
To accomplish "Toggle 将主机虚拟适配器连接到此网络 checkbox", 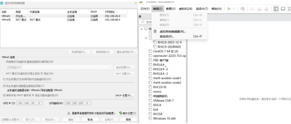I will (x=4, y=86).
